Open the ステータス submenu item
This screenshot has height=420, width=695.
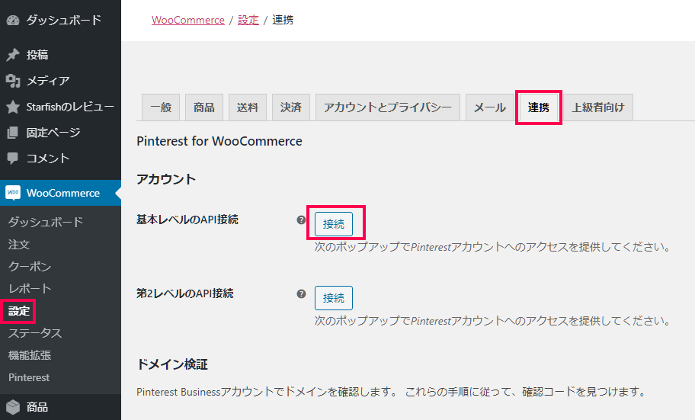click(35, 333)
